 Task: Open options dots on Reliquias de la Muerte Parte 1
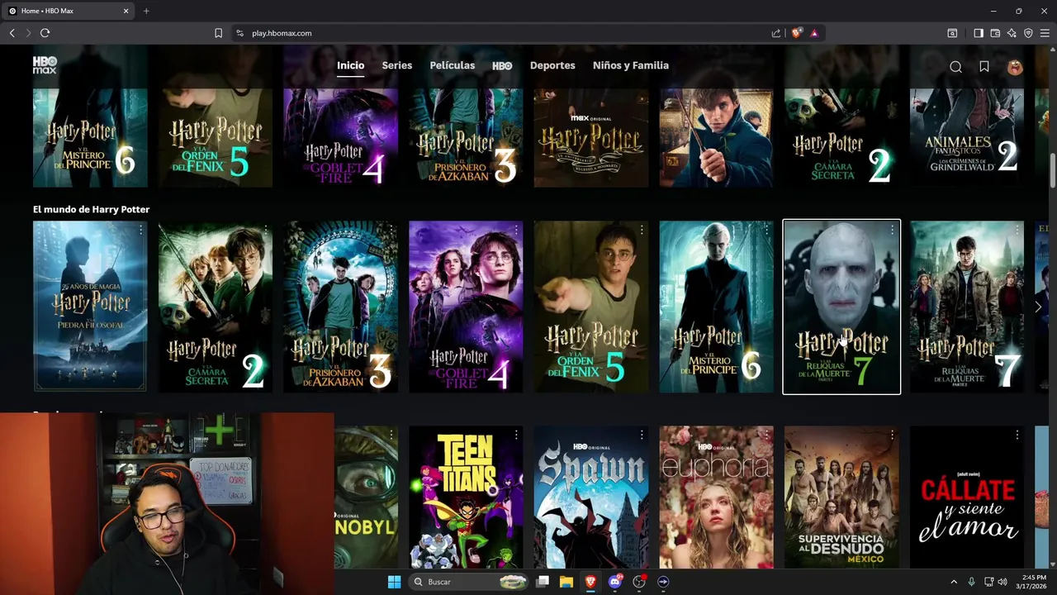tap(892, 231)
